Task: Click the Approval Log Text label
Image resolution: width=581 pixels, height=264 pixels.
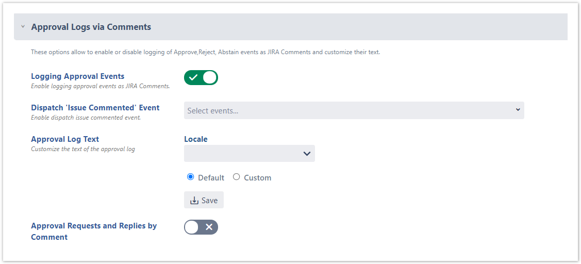Action: 65,139
